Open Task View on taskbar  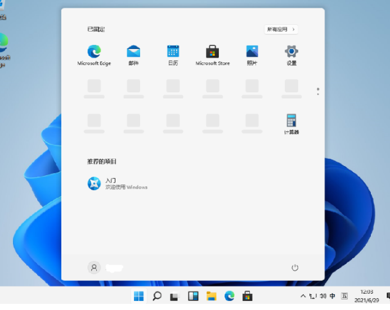(175, 296)
